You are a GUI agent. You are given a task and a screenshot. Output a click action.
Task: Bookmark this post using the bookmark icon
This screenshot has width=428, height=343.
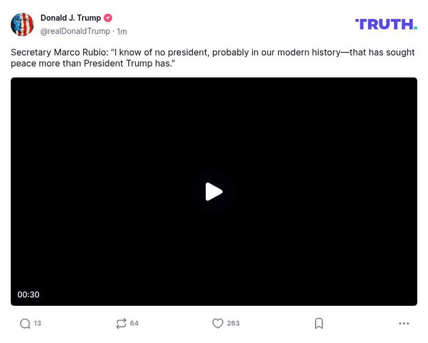[319, 323]
